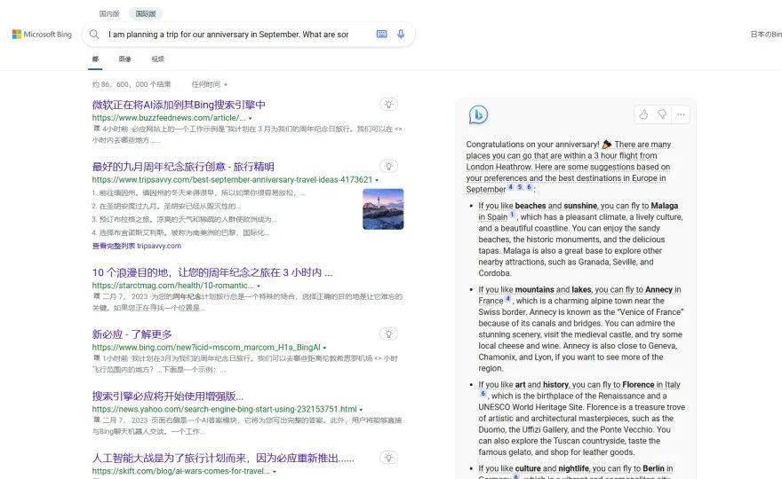The image size is (782, 479).
Task: Click lightbulb icon beside tripsavvy result
Action: click(389, 166)
